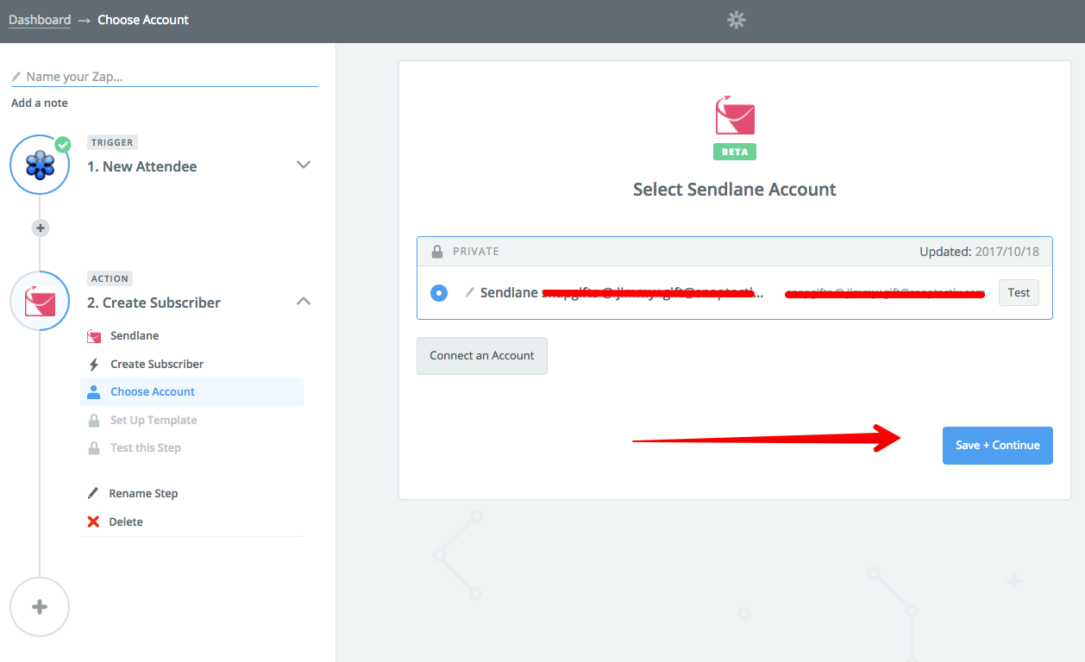This screenshot has height=662, width=1085.
Task: Go to Sendlane app sub-step
Action: tap(135, 335)
